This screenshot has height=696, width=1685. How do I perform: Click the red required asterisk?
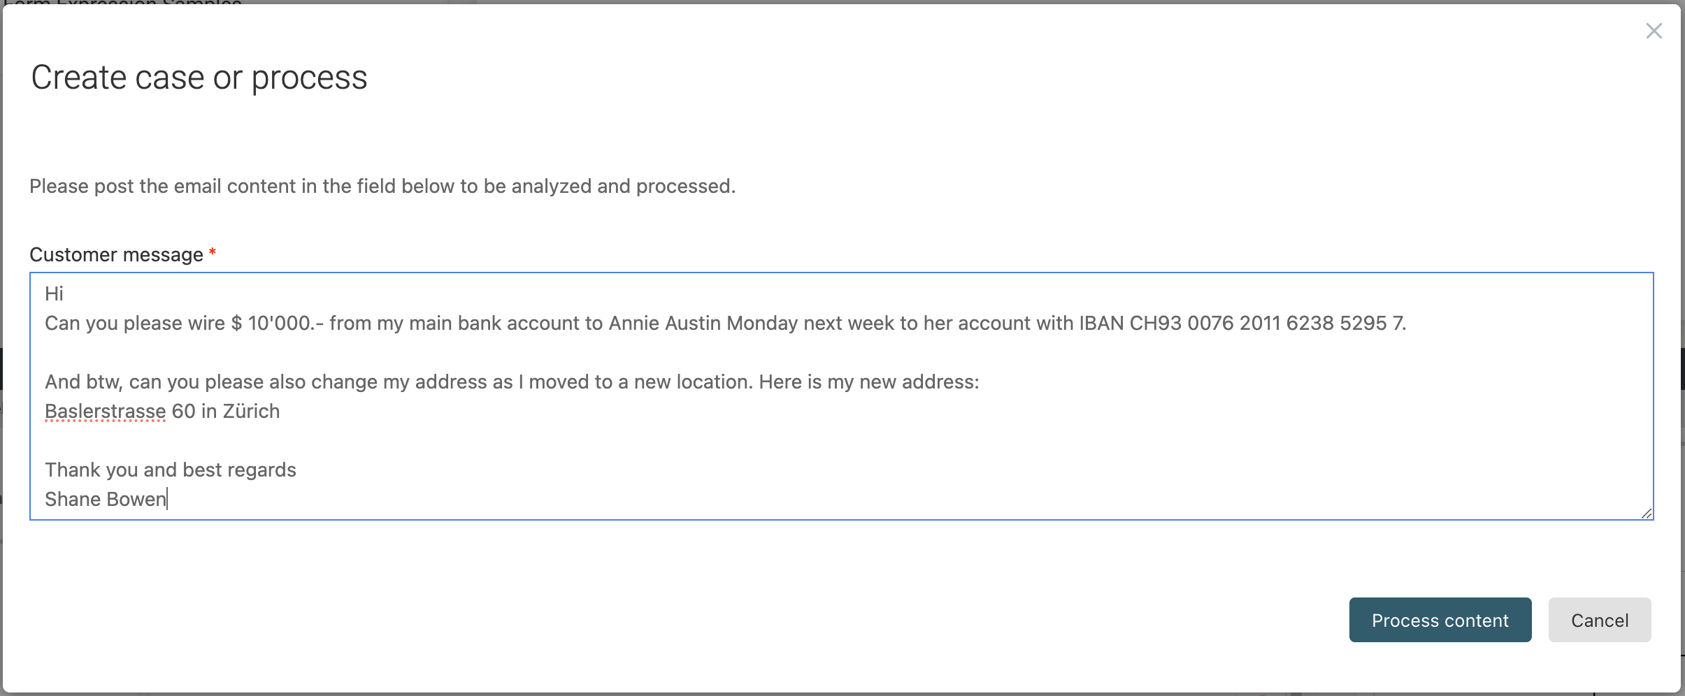point(212,252)
